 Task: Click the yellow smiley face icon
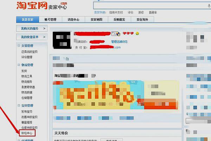pos(137,33)
